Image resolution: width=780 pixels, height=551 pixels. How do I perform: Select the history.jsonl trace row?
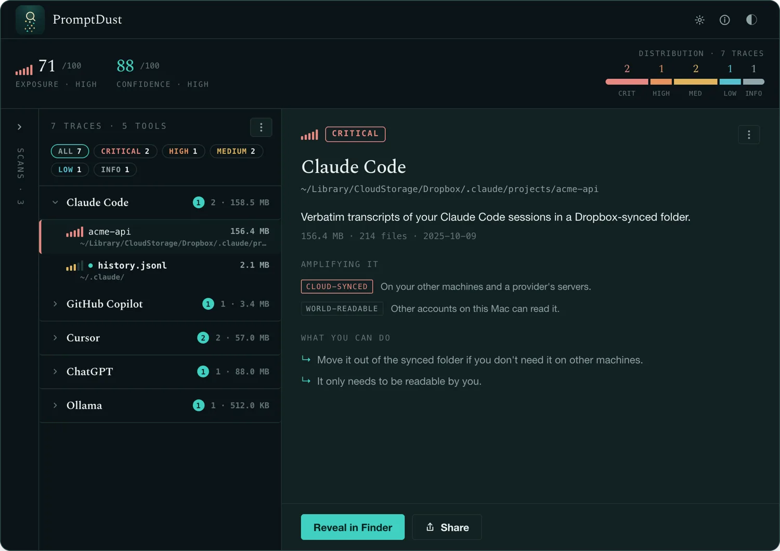point(160,270)
